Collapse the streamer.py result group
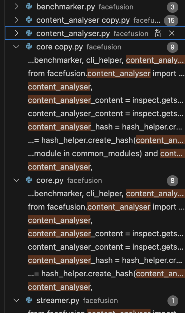The height and width of the screenshot is (313, 185). click(x=17, y=300)
